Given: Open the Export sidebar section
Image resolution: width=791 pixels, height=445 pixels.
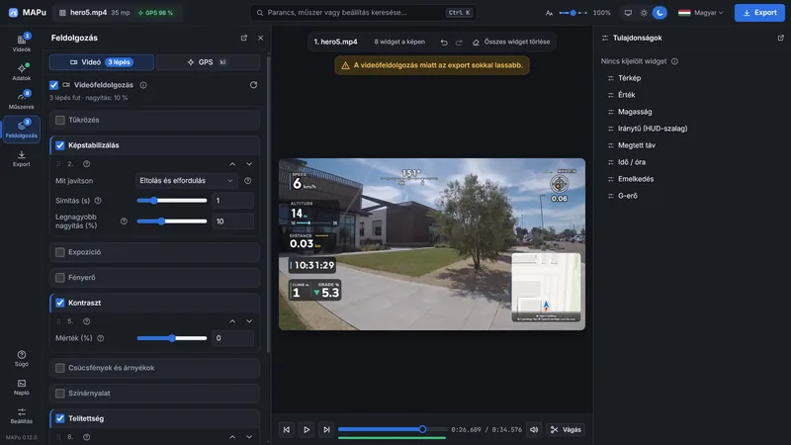Looking at the screenshot, I should tap(21, 158).
